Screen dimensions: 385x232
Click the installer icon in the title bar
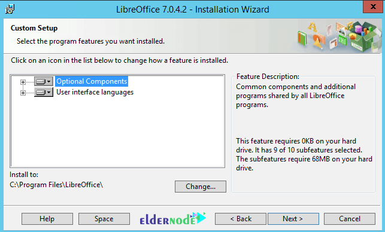click(10, 9)
